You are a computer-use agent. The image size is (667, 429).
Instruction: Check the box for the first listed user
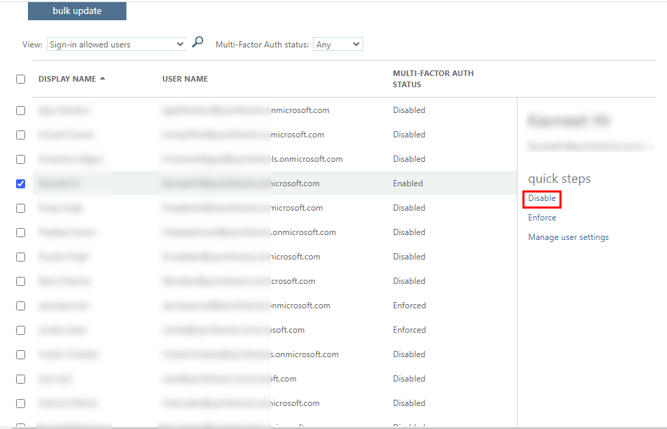point(21,110)
